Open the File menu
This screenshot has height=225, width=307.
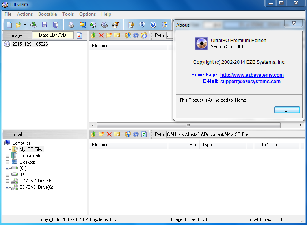click(x=8, y=14)
